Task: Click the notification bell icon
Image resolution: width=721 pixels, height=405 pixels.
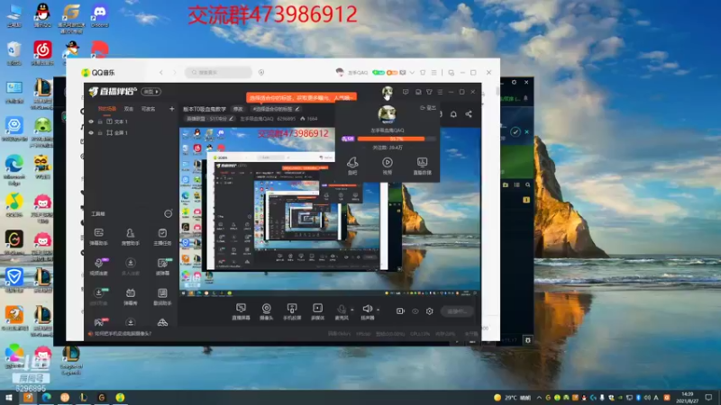Action: click(x=453, y=114)
